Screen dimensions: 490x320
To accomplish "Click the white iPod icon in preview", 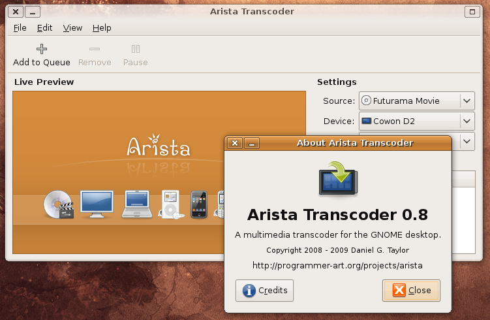I will 171,204.
